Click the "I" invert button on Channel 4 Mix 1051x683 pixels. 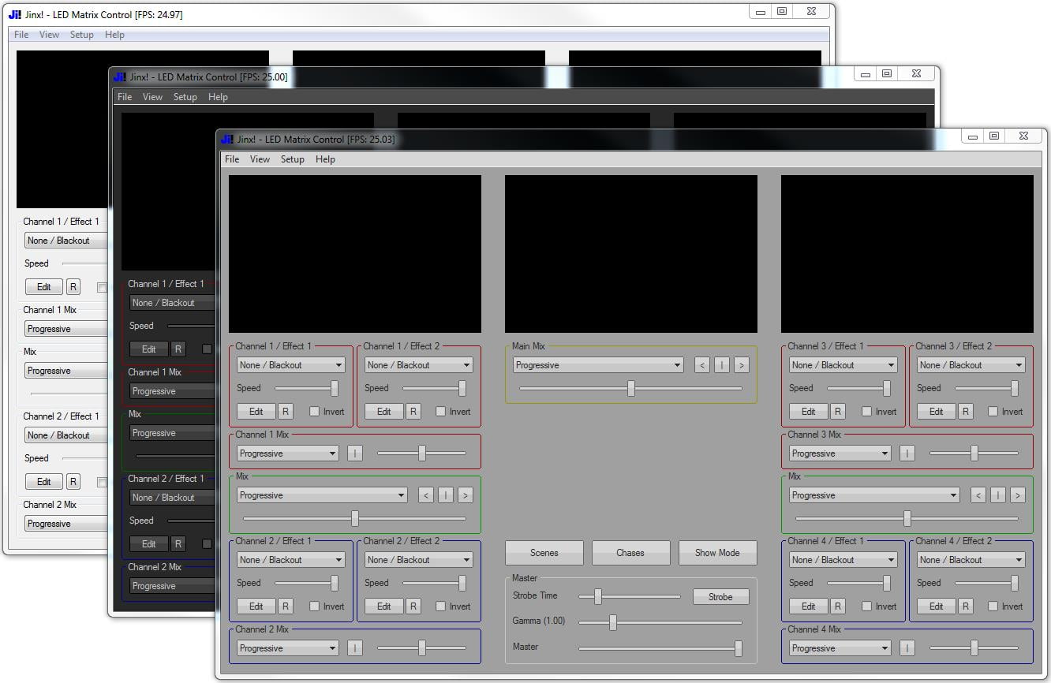907,648
